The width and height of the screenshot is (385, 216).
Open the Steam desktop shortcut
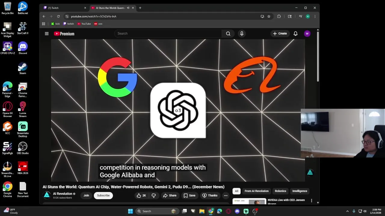pyautogui.click(x=23, y=68)
